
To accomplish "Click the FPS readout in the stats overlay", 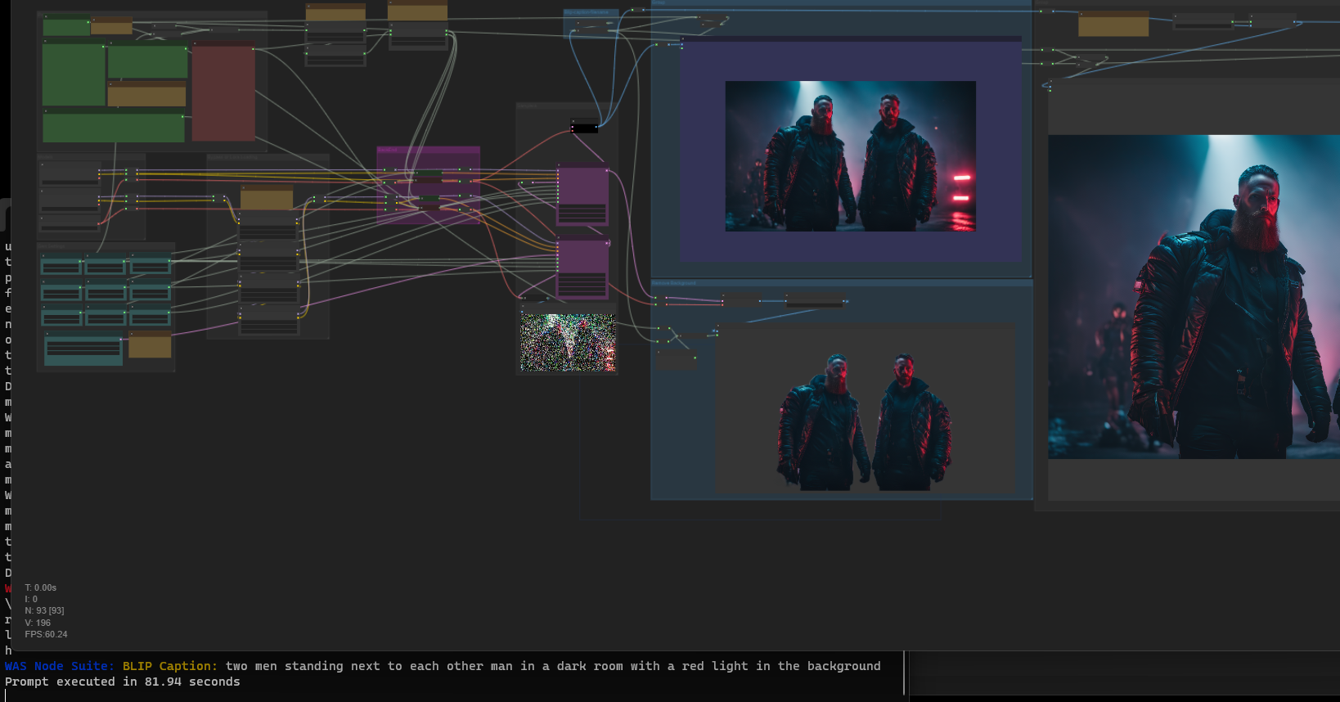I will coord(46,635).
